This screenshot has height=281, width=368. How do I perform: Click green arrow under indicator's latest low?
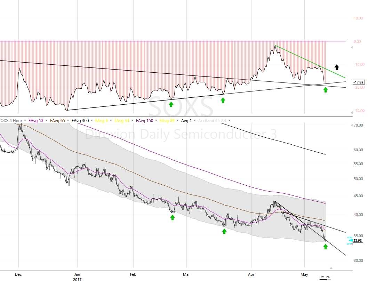click(325, 90)
